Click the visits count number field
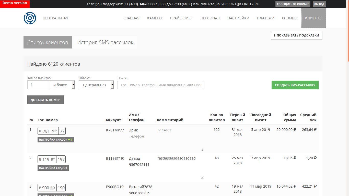The width and height of the screenshot is (349, 196). click(38, 85)
